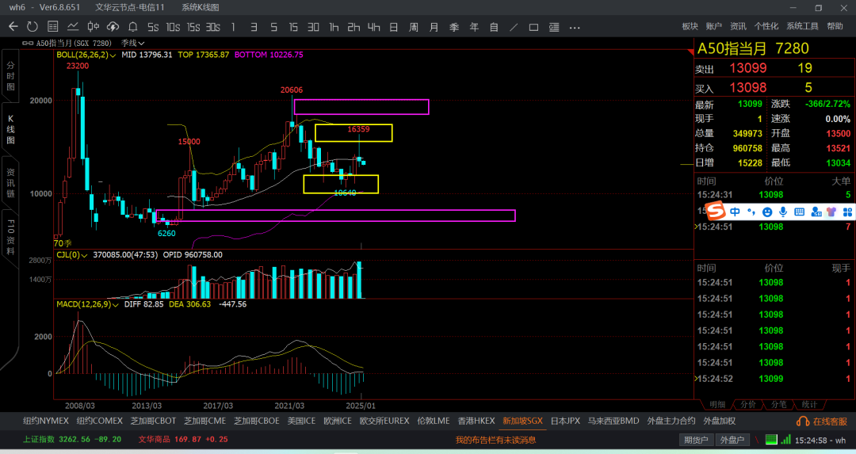Switch to time-share line chart icon

(73, 27)
